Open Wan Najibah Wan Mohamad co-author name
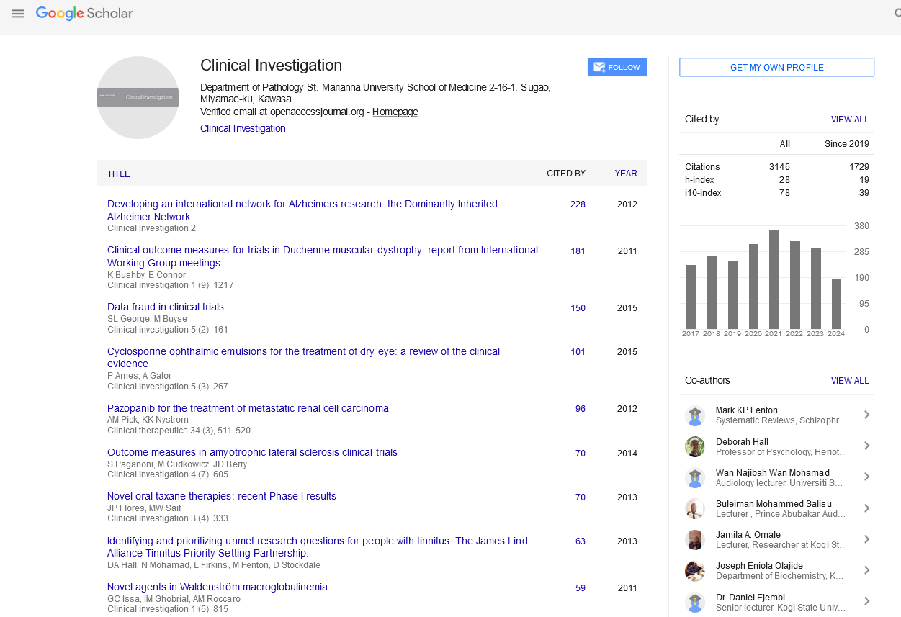 773,473
